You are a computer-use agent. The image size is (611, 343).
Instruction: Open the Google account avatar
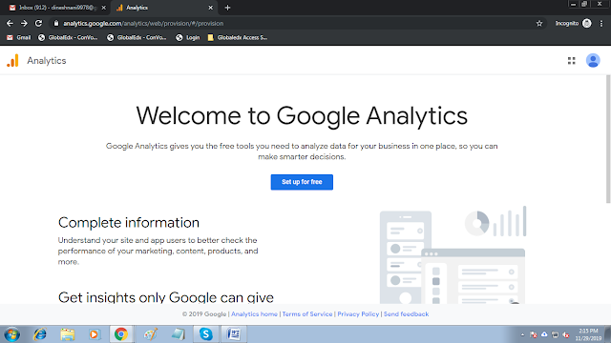click(x=593, y=61)
